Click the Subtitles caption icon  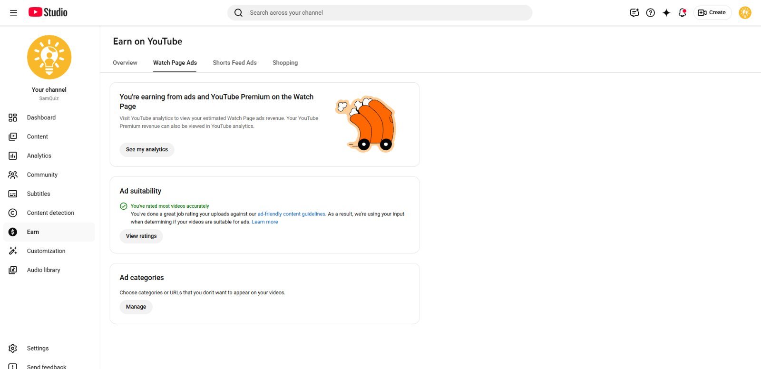point(13,194)
